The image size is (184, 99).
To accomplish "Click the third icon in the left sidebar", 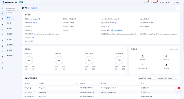I will coord(2,19).
